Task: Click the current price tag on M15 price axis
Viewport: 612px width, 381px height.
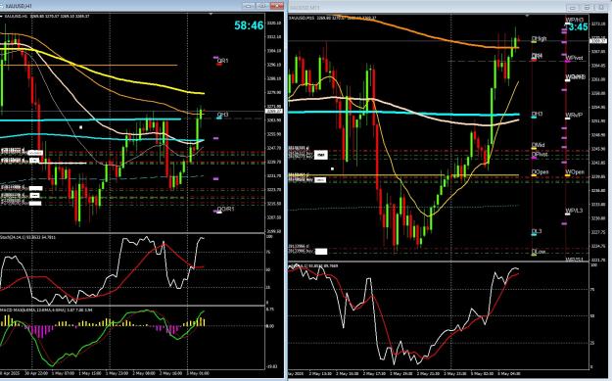Action: [599, 40]
